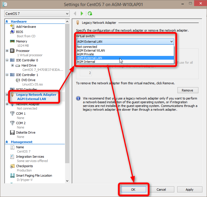Select the Integration Services icon
Image resolution: width=207 pixels, height=197 pixels.
tap(12, 157)
